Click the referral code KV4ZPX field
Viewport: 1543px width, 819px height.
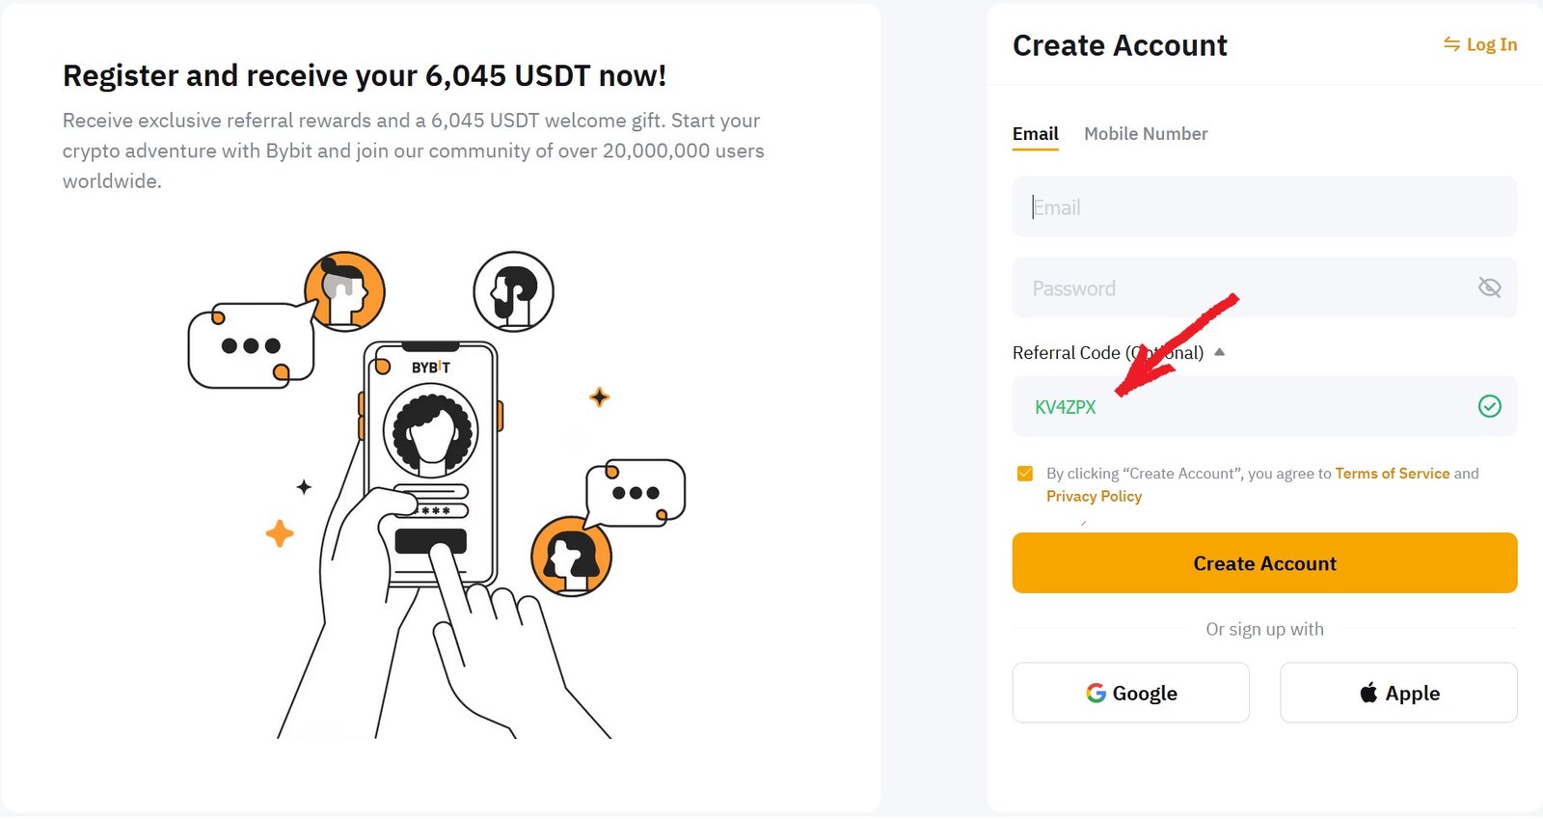[x=1244, y=407]
